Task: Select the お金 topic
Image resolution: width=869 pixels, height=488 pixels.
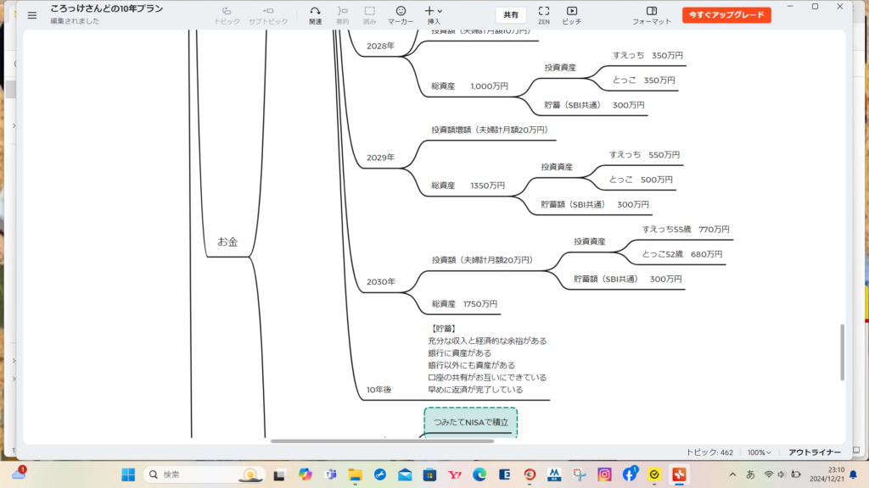Action: coord(227,241)
